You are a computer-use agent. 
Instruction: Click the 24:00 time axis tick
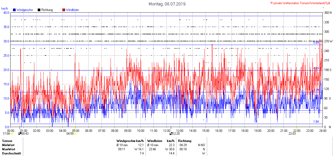click(323, 131)
